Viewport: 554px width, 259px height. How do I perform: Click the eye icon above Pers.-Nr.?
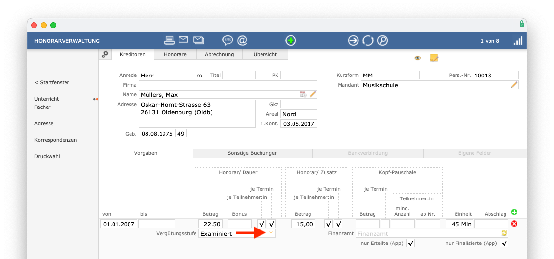point(418,58)
